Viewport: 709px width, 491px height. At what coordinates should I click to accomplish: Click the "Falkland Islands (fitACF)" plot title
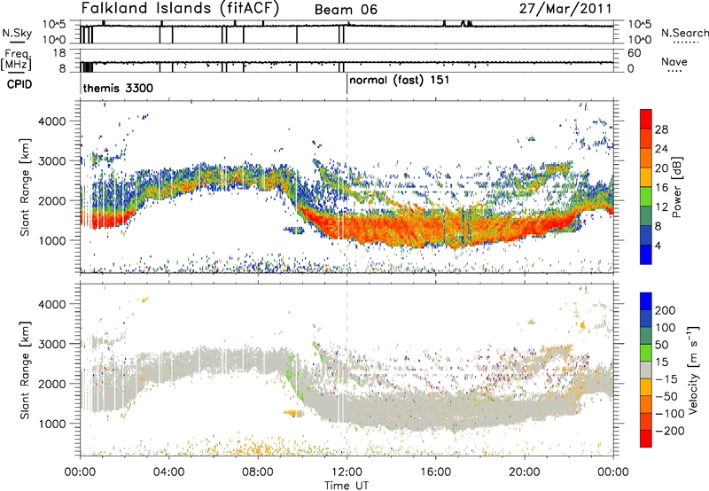tap(180, 8)
